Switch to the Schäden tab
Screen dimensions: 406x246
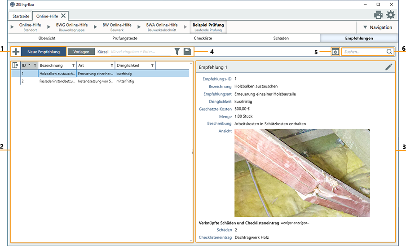click(281, 38)
